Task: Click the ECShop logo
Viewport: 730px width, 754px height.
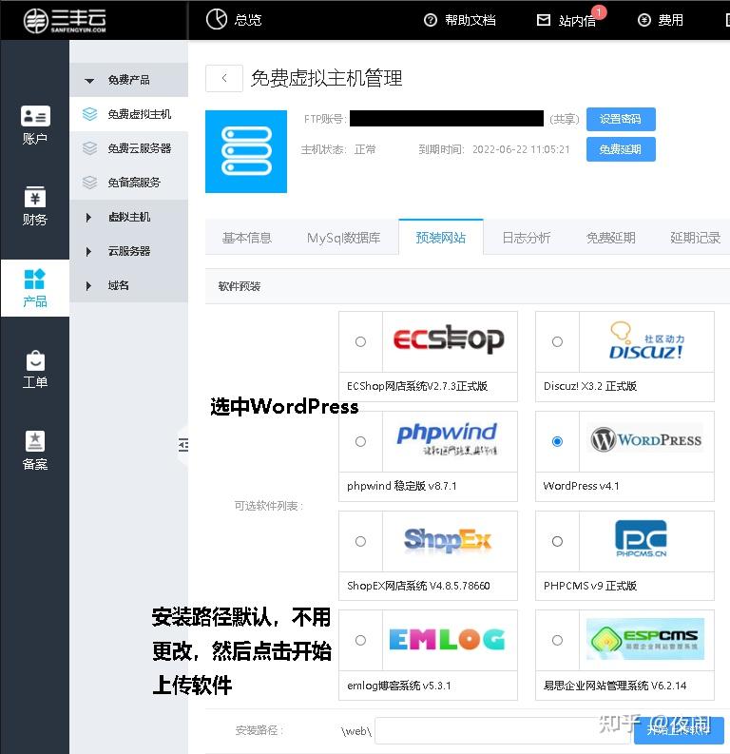Action: [449, 339]
